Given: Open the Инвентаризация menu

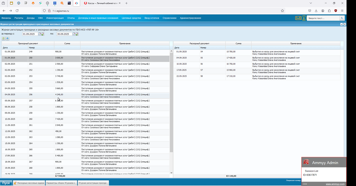Looking at the screenshot, I should 55,18.
